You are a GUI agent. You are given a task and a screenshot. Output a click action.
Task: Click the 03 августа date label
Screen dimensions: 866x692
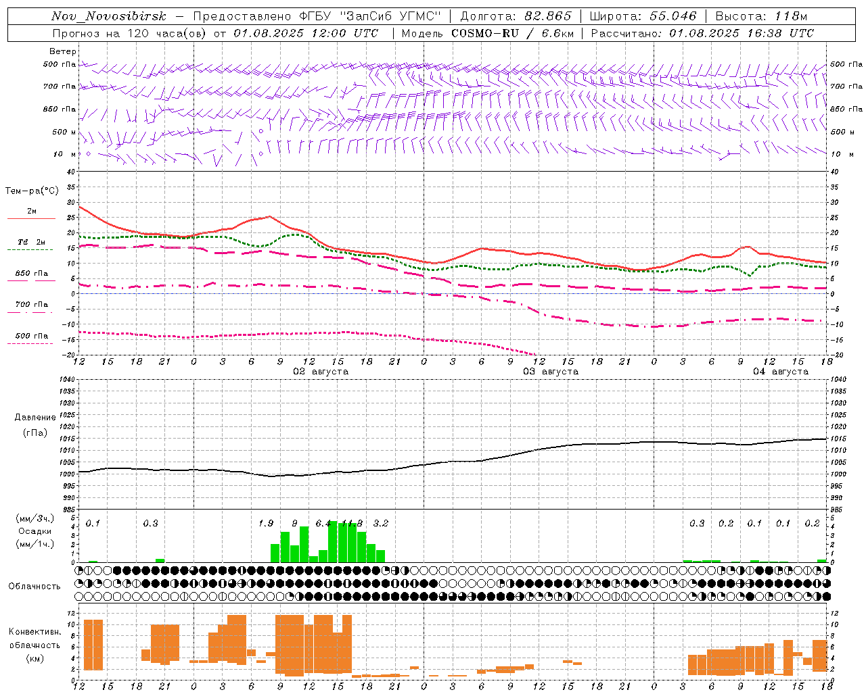[550, 372]
